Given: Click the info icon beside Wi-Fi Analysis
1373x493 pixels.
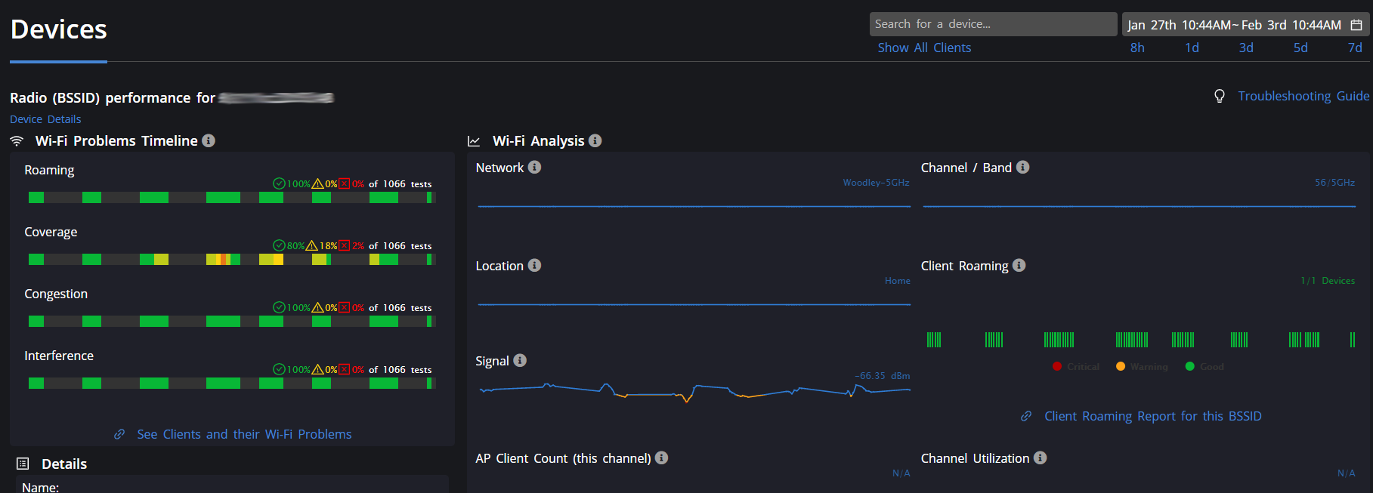Looking at the screenshot, I should point(595,140).
